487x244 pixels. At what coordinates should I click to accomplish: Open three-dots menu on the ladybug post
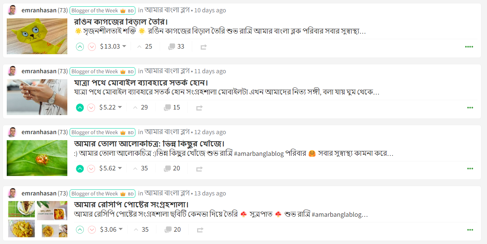coord(470,169)
